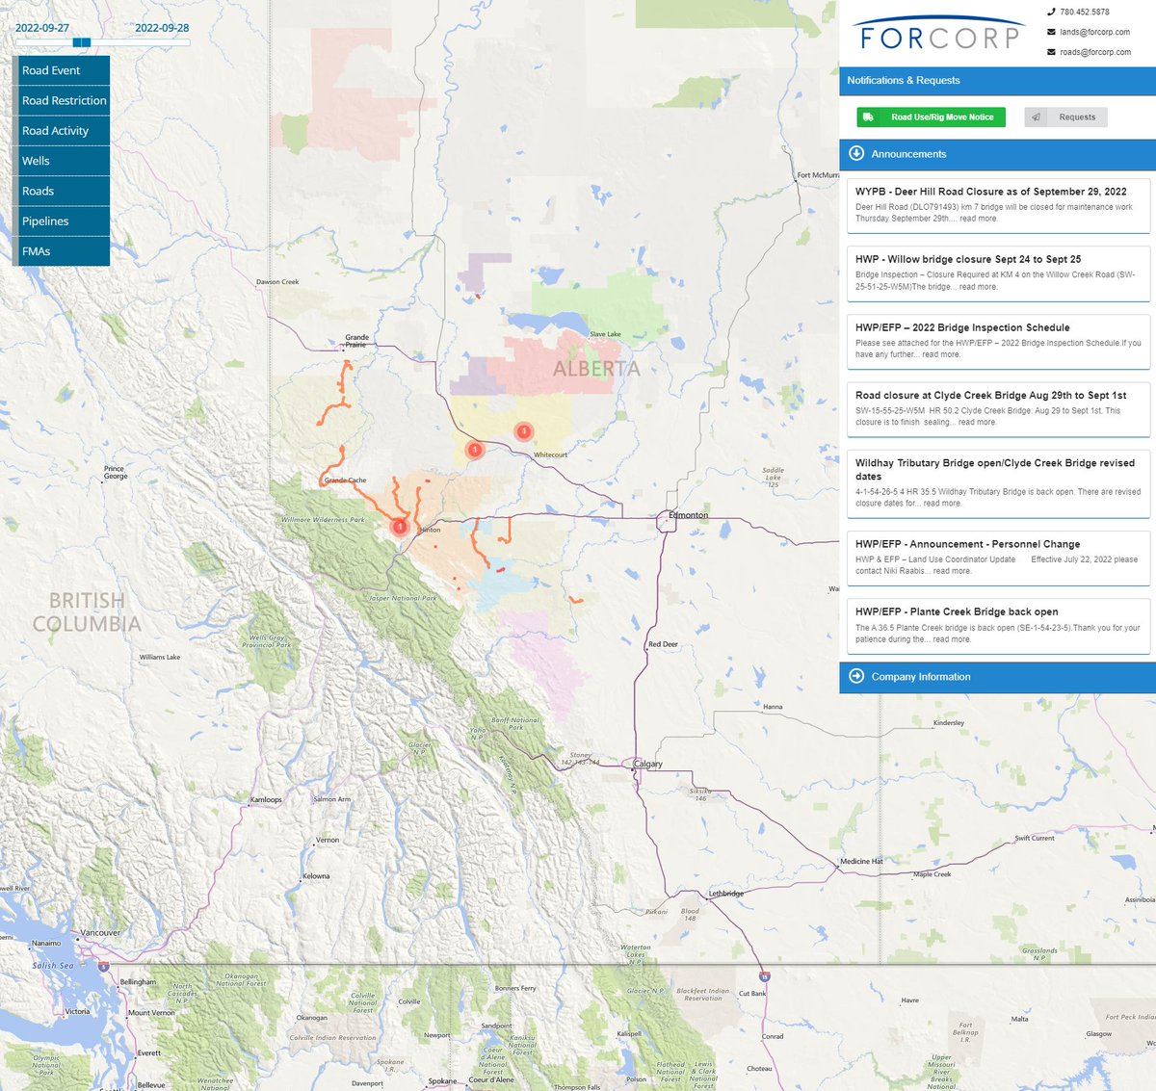Grab the end-date handle of the date slider
The width and height of the screenshot is (1156, 1091).
click(x=86, y=42)
